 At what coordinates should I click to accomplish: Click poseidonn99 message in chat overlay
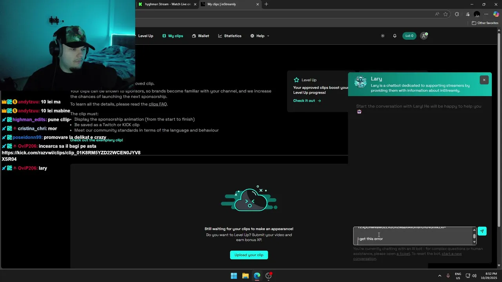point(54,137)
